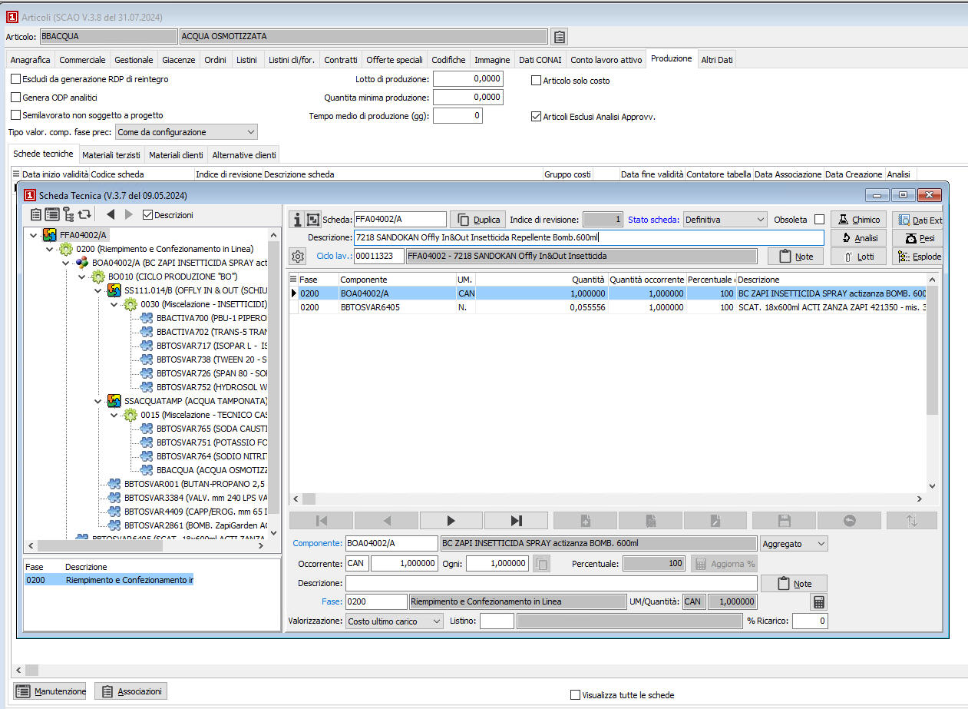Click the Chimico button

[858, 220]
